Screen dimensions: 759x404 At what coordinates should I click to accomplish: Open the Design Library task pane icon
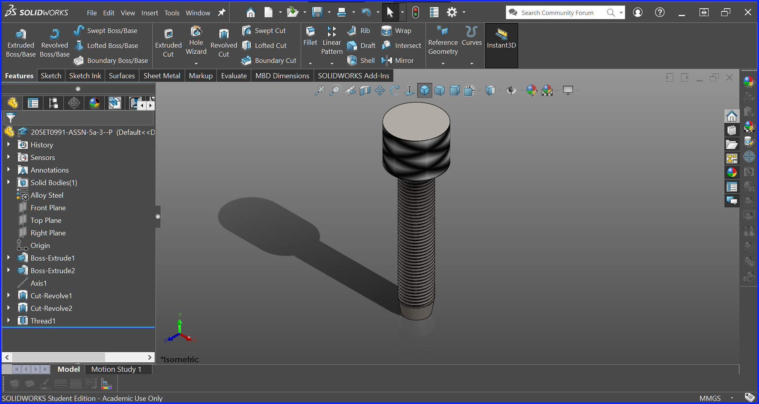732,130
